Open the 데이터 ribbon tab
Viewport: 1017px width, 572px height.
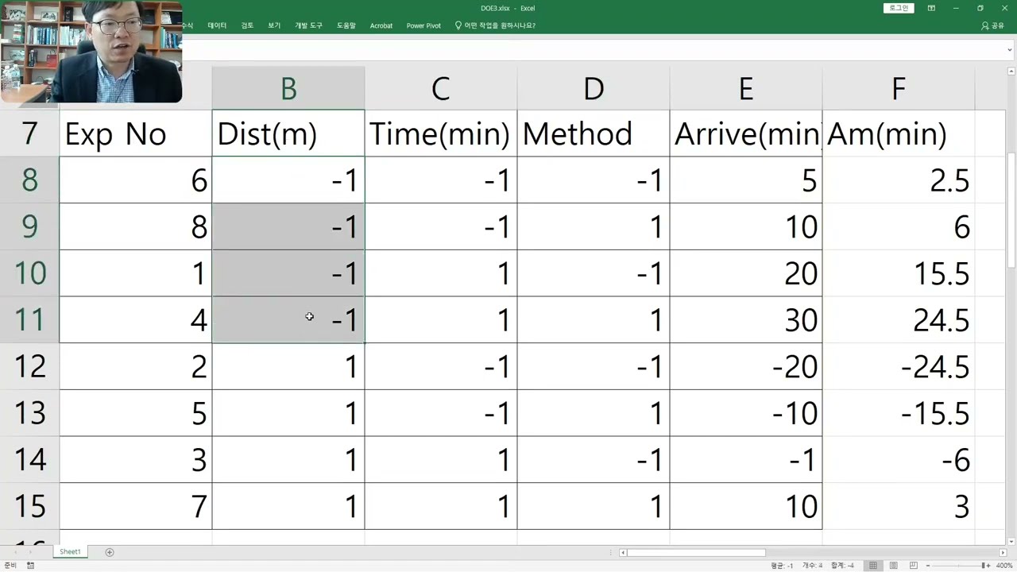point(217,25)
